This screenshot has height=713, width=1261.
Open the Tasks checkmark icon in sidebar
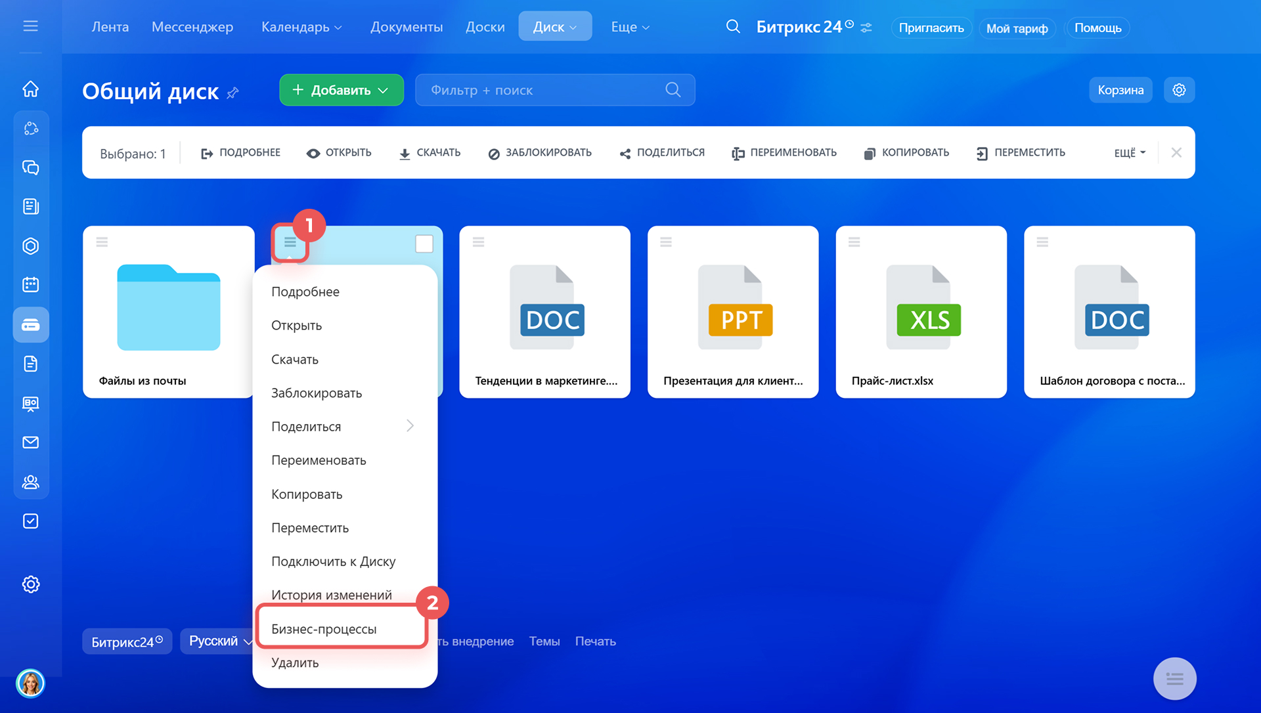pos(31,521)
